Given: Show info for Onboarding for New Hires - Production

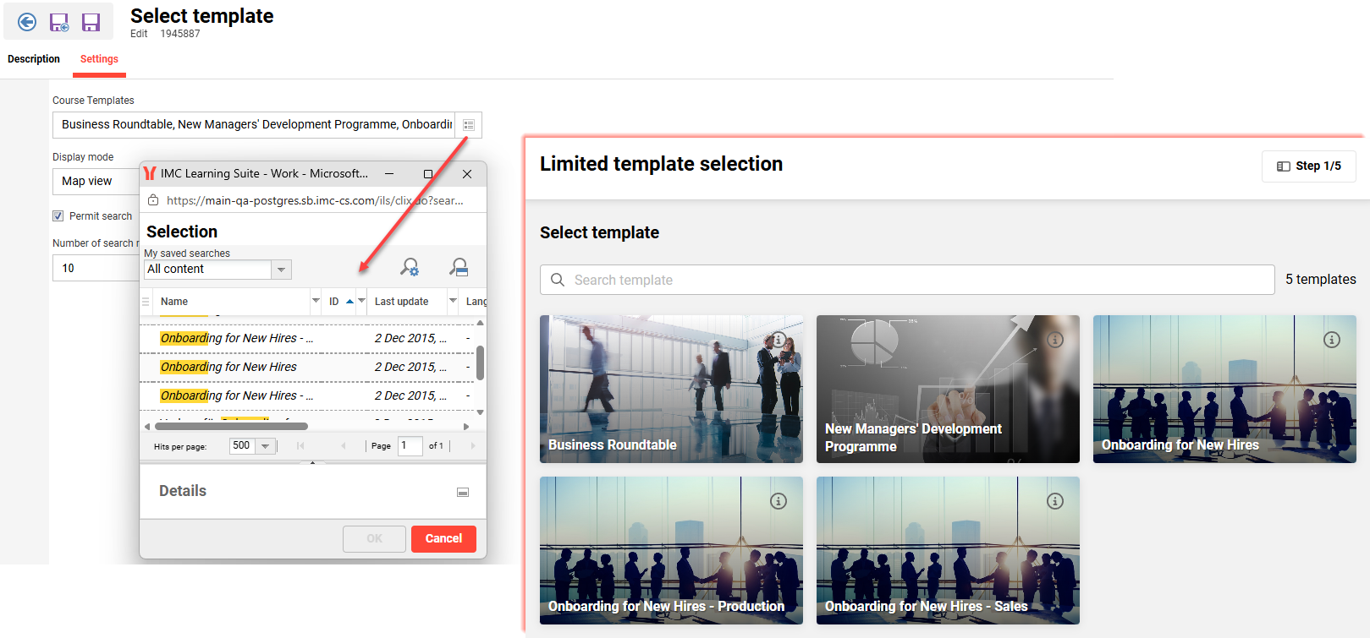Looking at the screenshot, I should point(778,501).
